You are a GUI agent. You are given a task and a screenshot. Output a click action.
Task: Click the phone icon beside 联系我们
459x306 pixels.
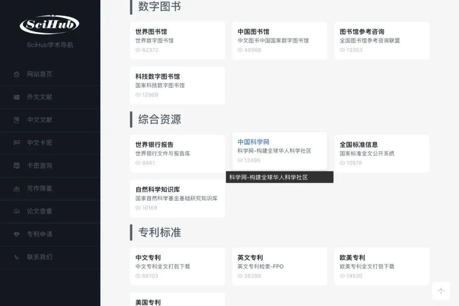[x=17, y=257]
